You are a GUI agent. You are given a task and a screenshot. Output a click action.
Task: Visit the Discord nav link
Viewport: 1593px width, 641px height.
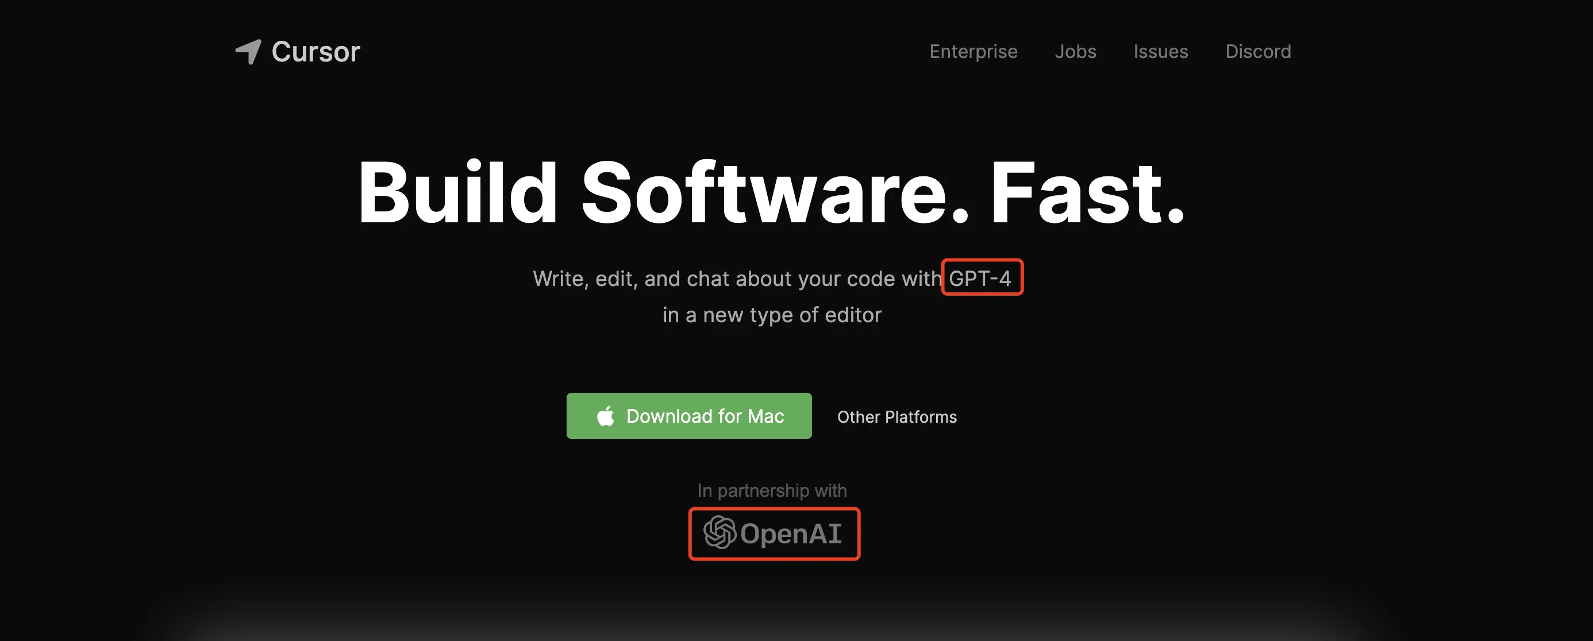pos(1258,51)
